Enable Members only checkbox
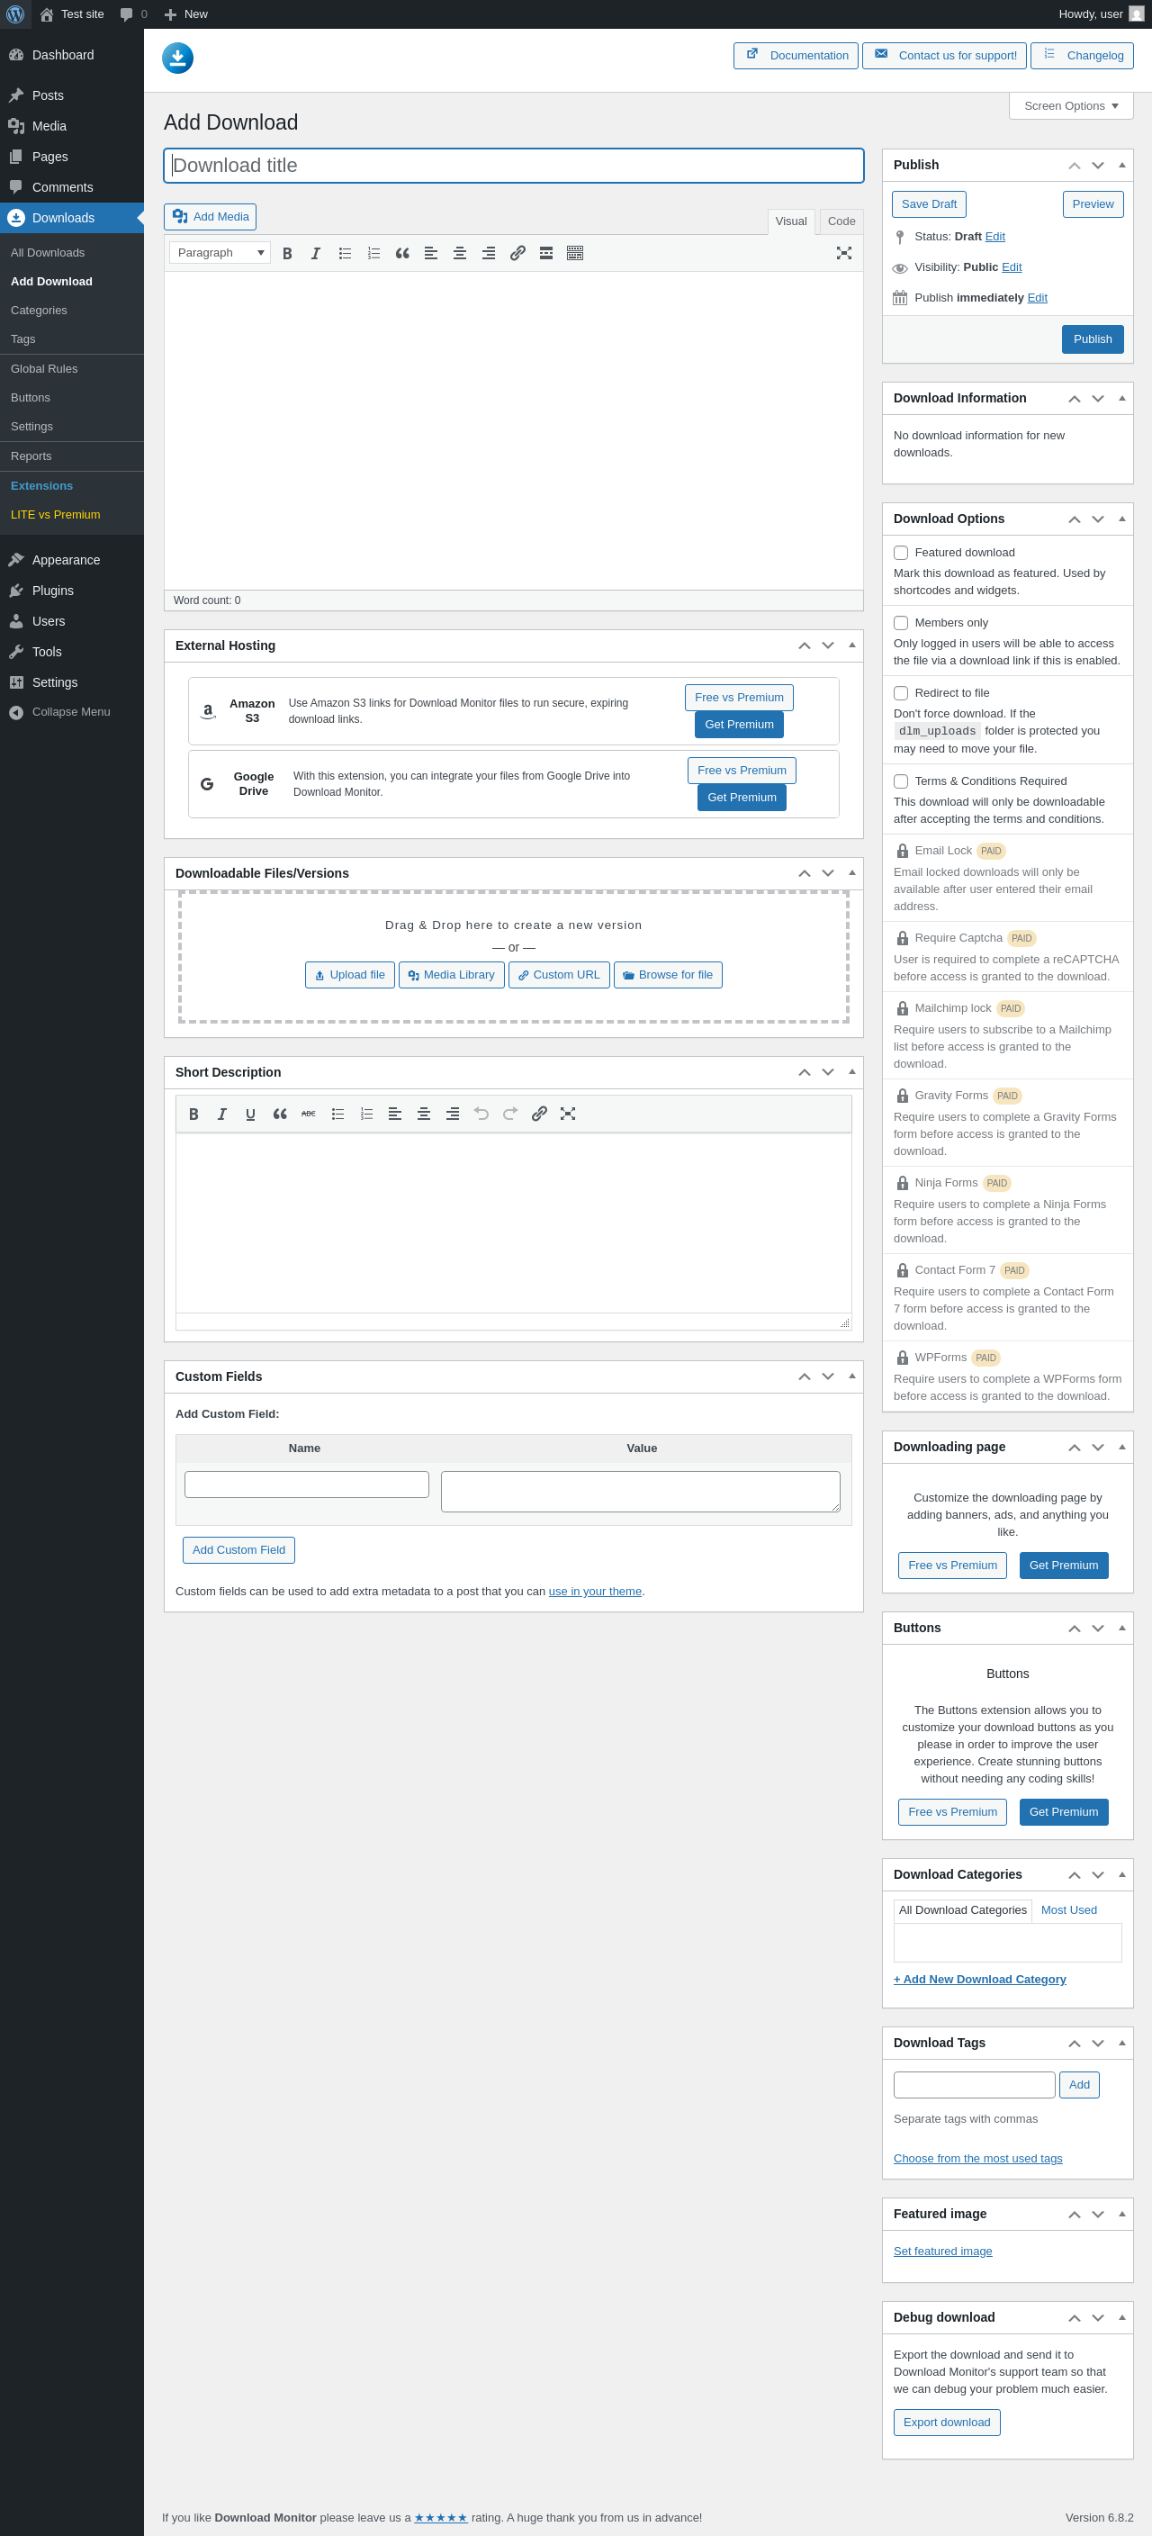This screenshot has height=2536, width=1152. tap(901, 623)
